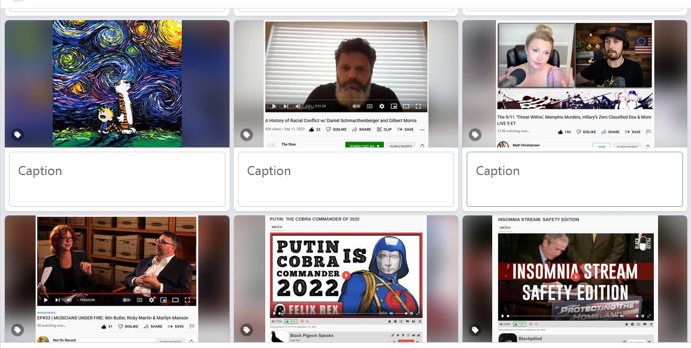Click DISLIKE under the Musicians Under Fire title
The width and height of the screenshot is (691, 348).
[128, 326]
